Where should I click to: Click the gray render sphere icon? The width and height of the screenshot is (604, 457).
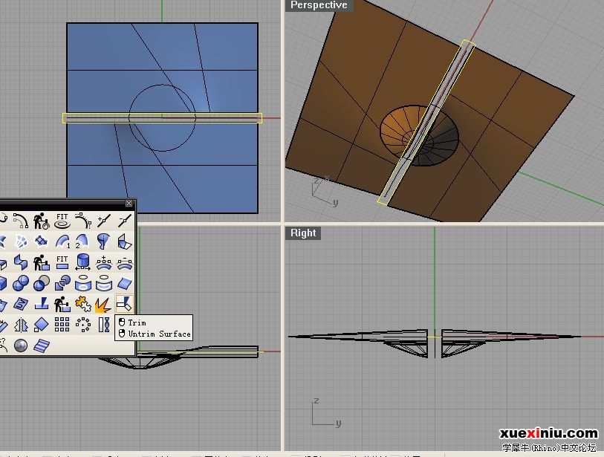tap(21, 346)
